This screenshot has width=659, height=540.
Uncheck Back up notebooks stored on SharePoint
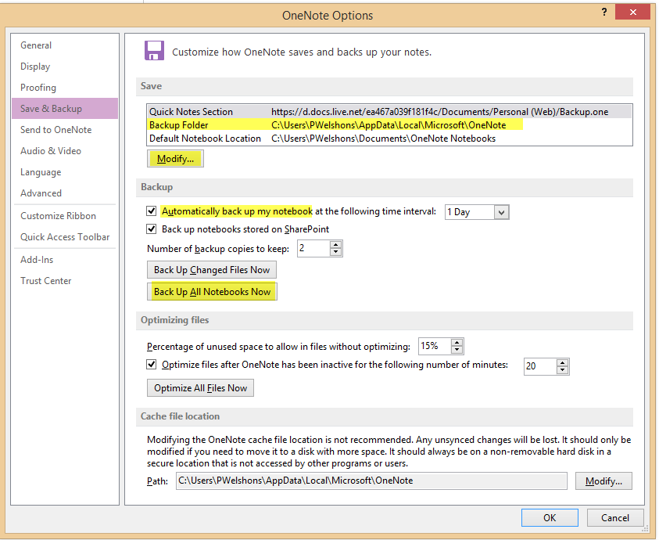151,229
